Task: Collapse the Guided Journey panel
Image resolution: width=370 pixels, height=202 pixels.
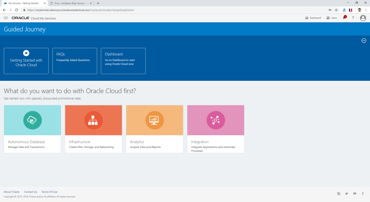Action: click(x=363, y=40)
